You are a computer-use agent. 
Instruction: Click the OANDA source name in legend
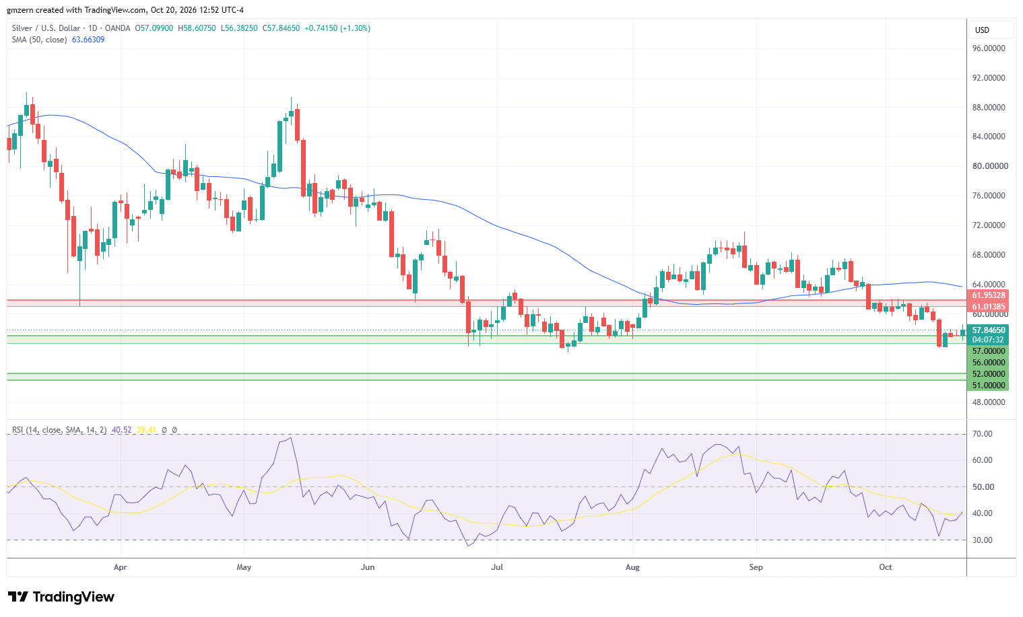(x=119, y=28)
